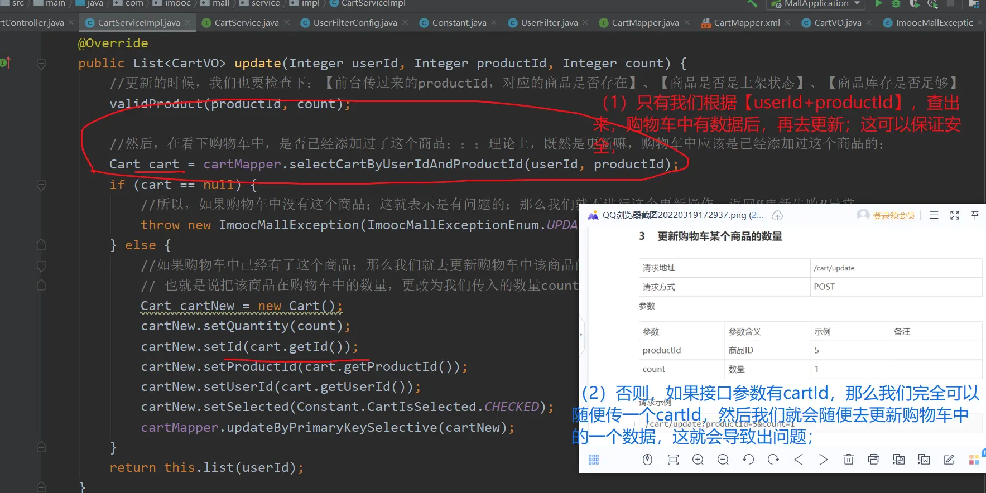Rotate the image counterclockwise
The height and width of the screenshot is (493, 986).
pos(748,460)
